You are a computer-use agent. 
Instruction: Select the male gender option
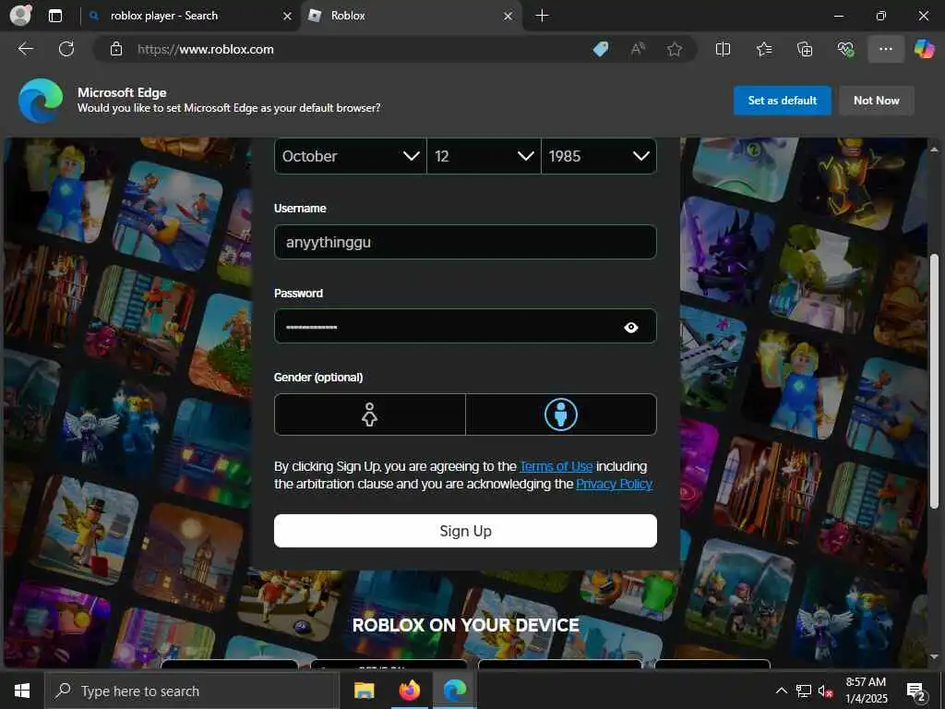560,415
